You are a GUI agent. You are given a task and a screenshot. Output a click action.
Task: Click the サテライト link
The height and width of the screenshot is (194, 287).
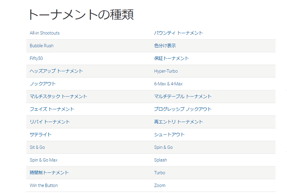point(41,135)
